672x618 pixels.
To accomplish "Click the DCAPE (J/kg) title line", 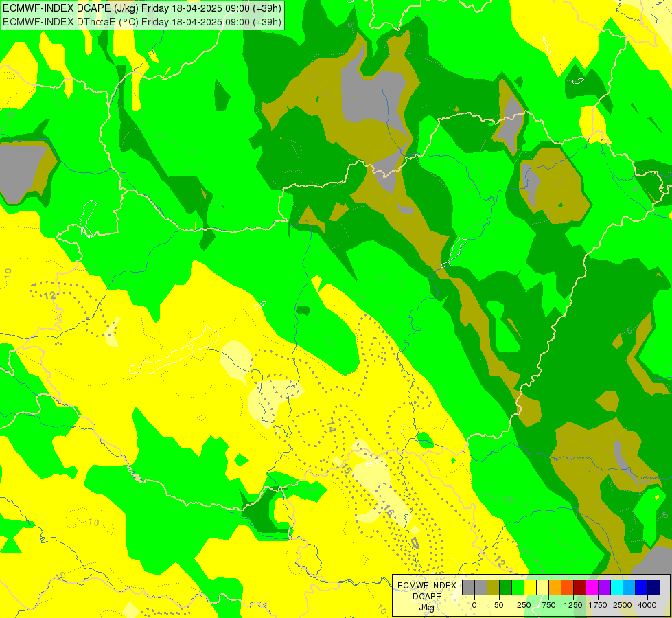I will click(x=142, y=8).
